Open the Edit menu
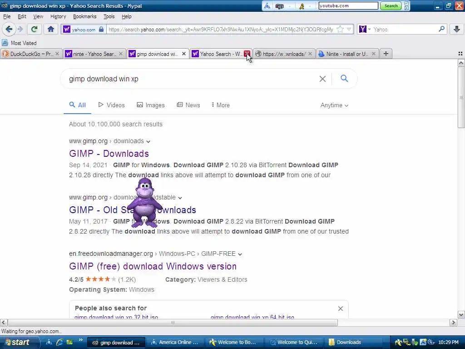Viewport: 465px width, 349px height. coord(22,16)
